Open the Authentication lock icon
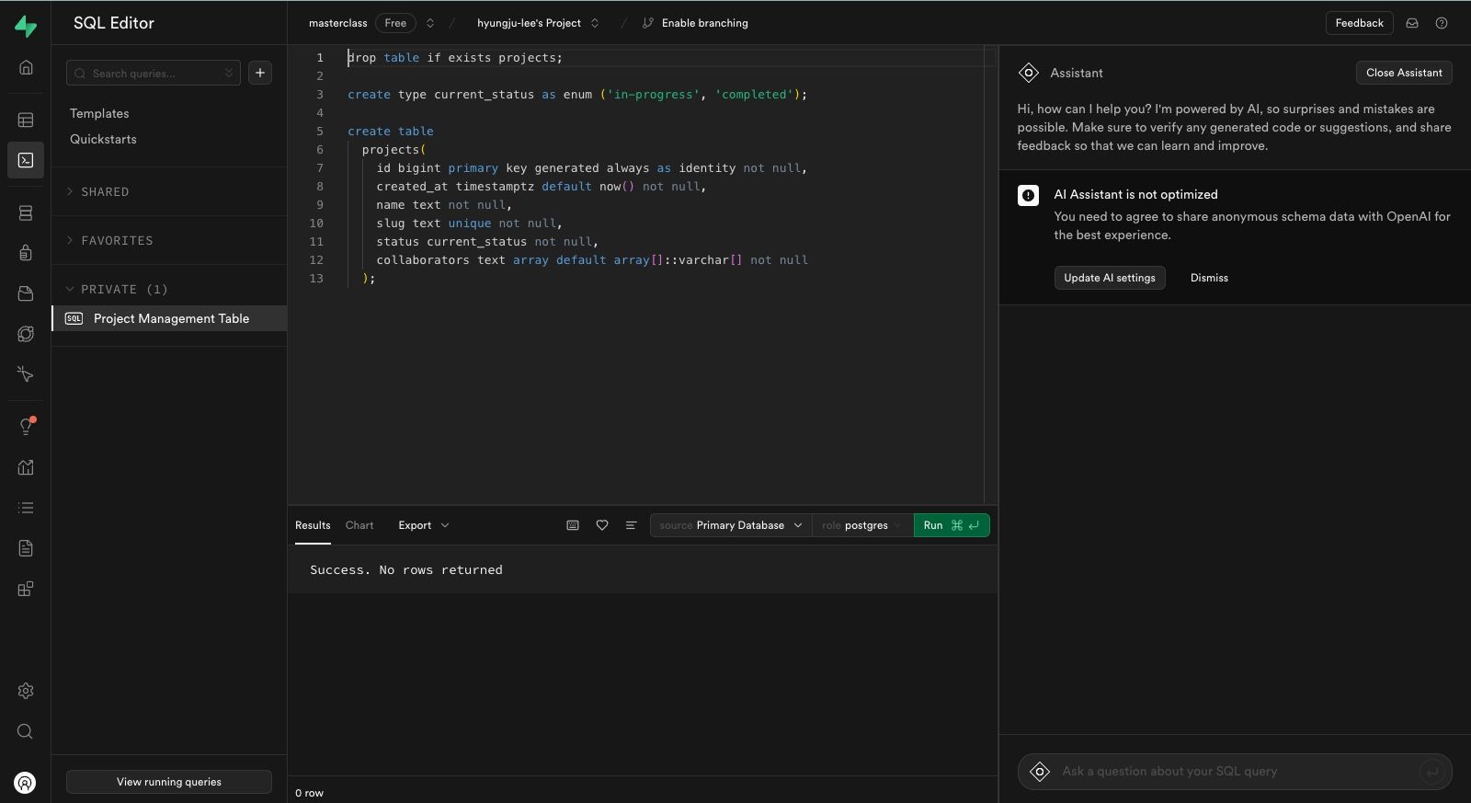The image size is (1471, 803). (26, 253)
